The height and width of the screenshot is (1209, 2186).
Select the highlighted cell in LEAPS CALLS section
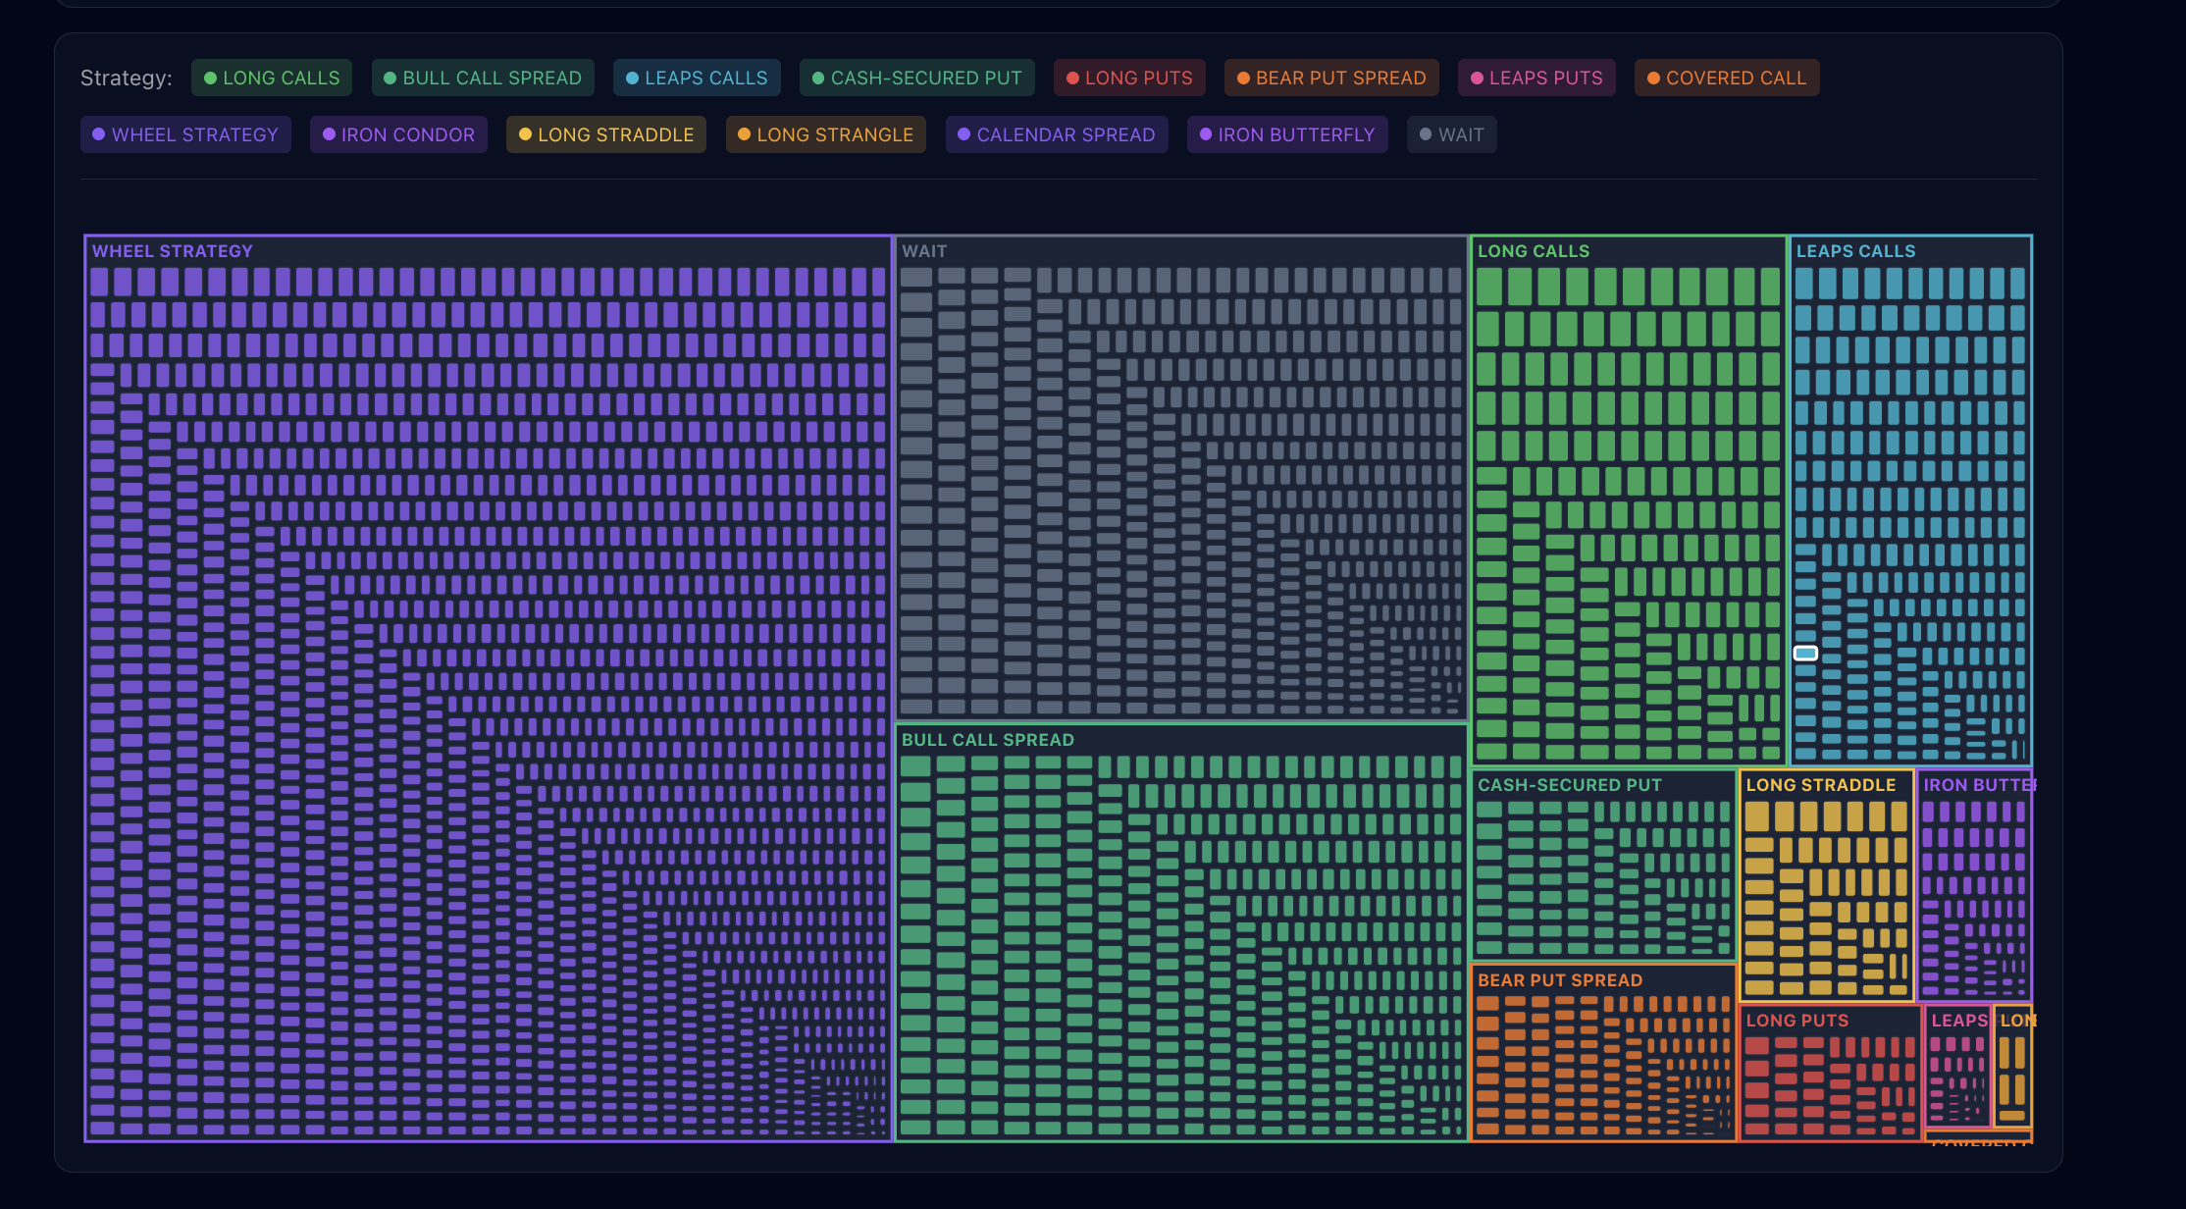(x=1803, y=652)
